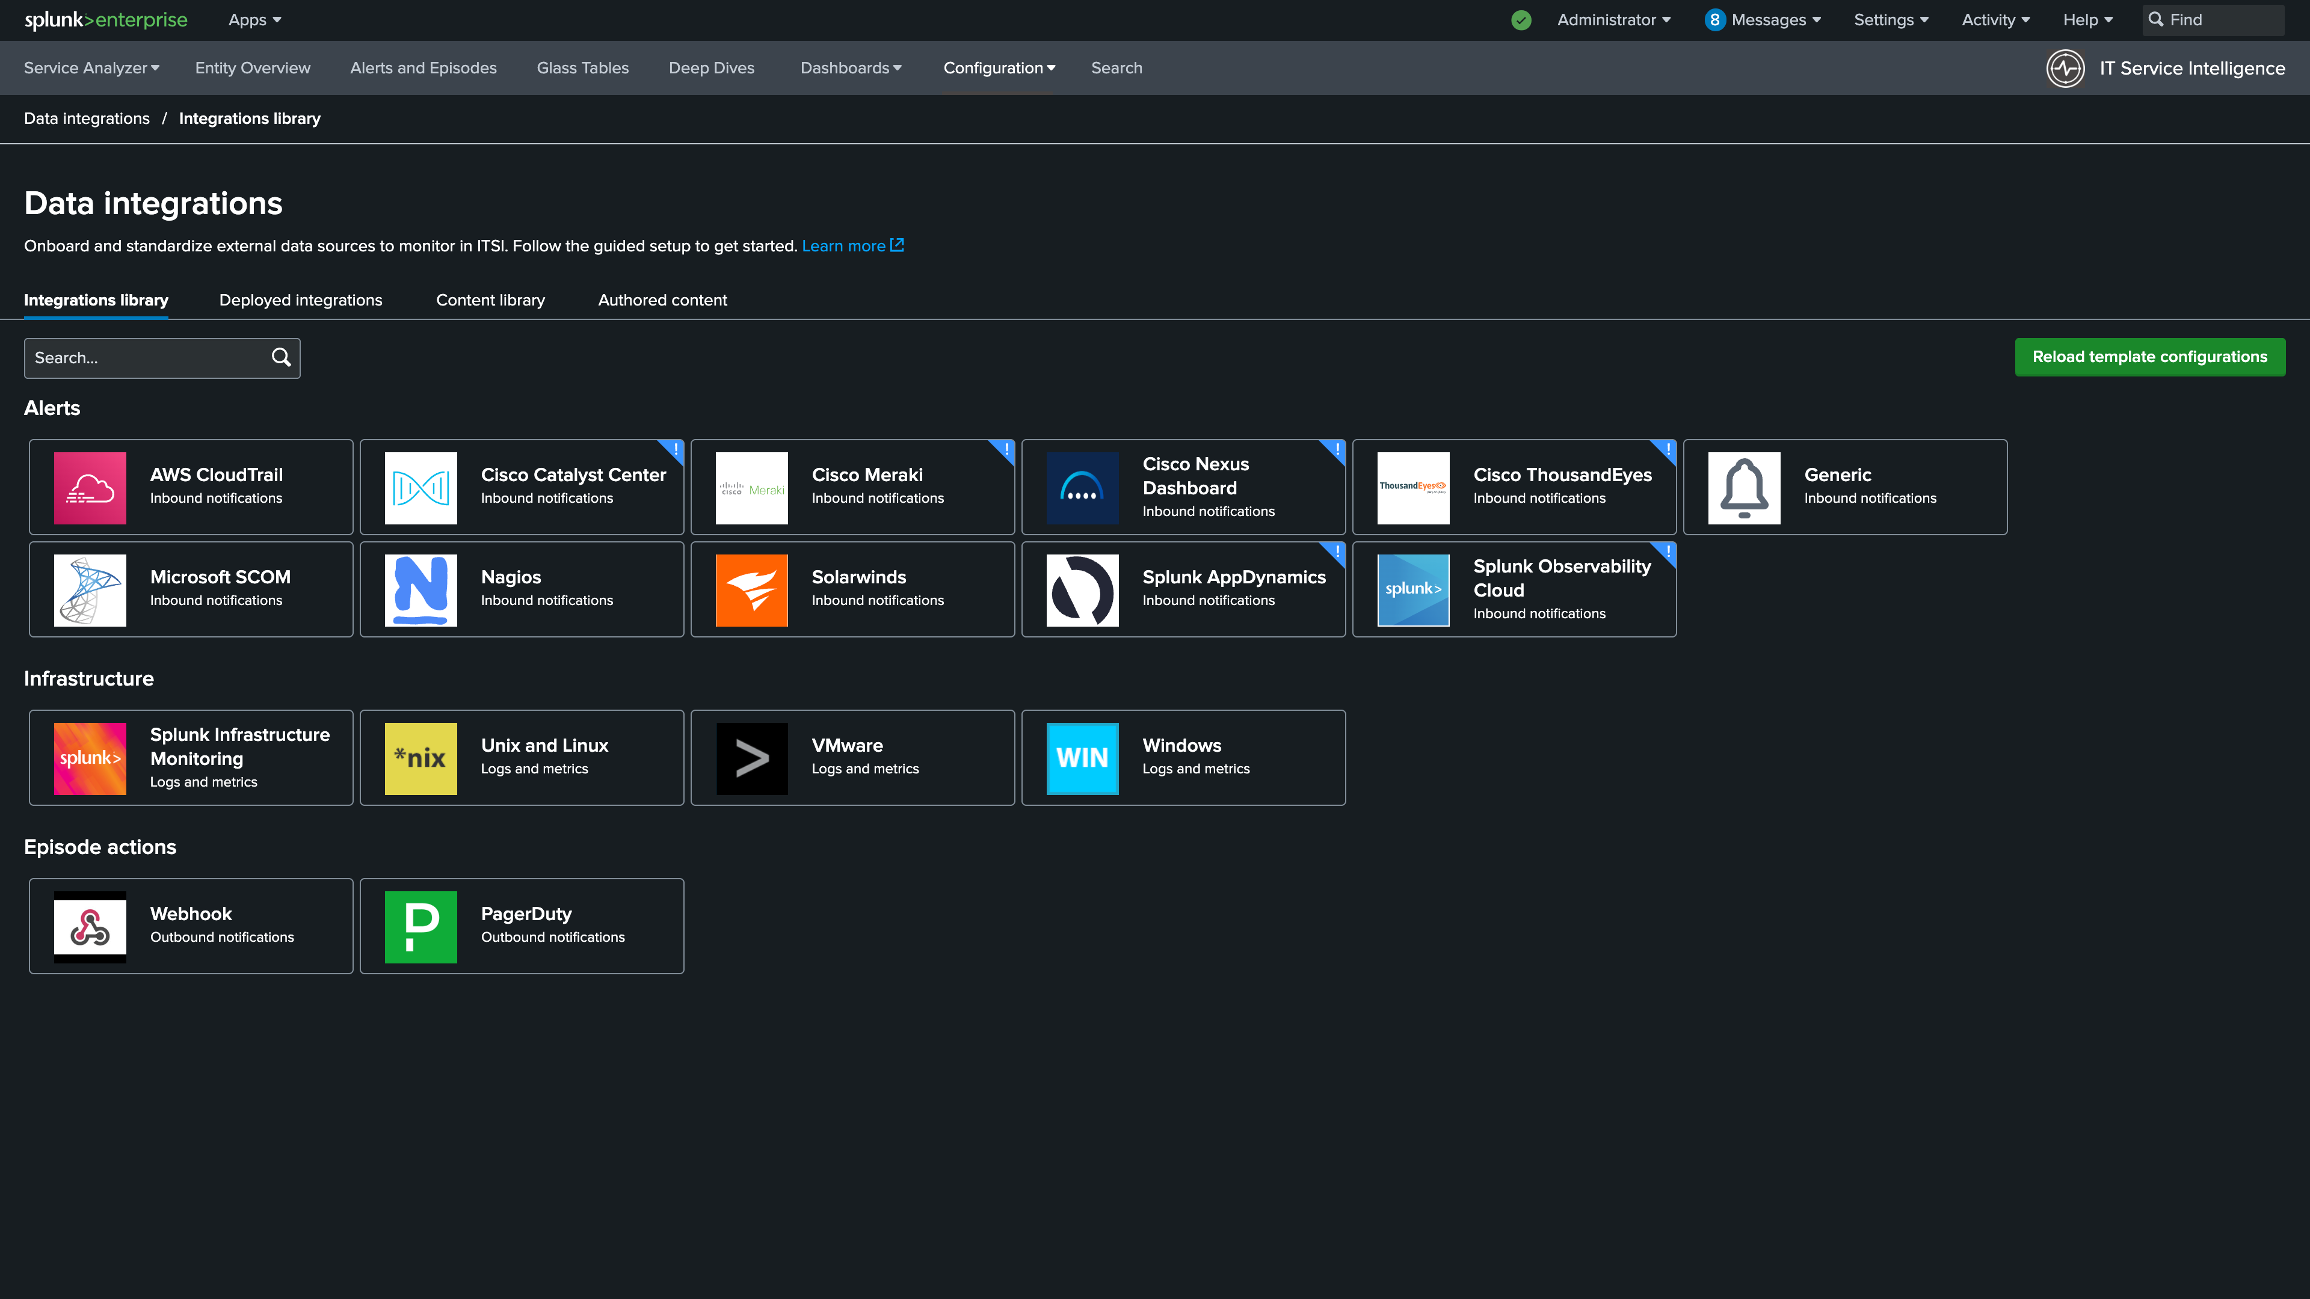The width and height of the screenshot is (2310, 1299).
Task: Open the Microsoft SCOM icon
Action: tap(90, 590)
